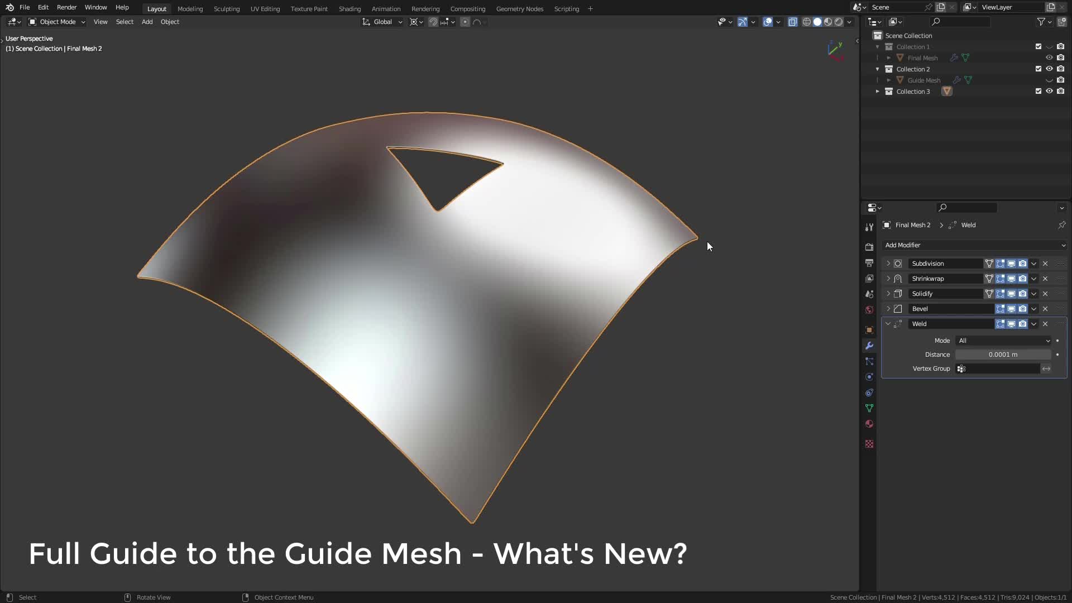1072x603 pixels.
Task: Collapse the Weld modifier panel
Action: pos(888,324)
